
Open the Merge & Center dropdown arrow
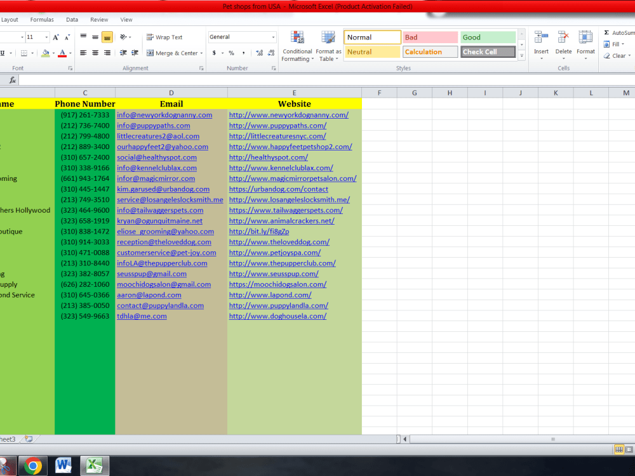click(201, 53)
